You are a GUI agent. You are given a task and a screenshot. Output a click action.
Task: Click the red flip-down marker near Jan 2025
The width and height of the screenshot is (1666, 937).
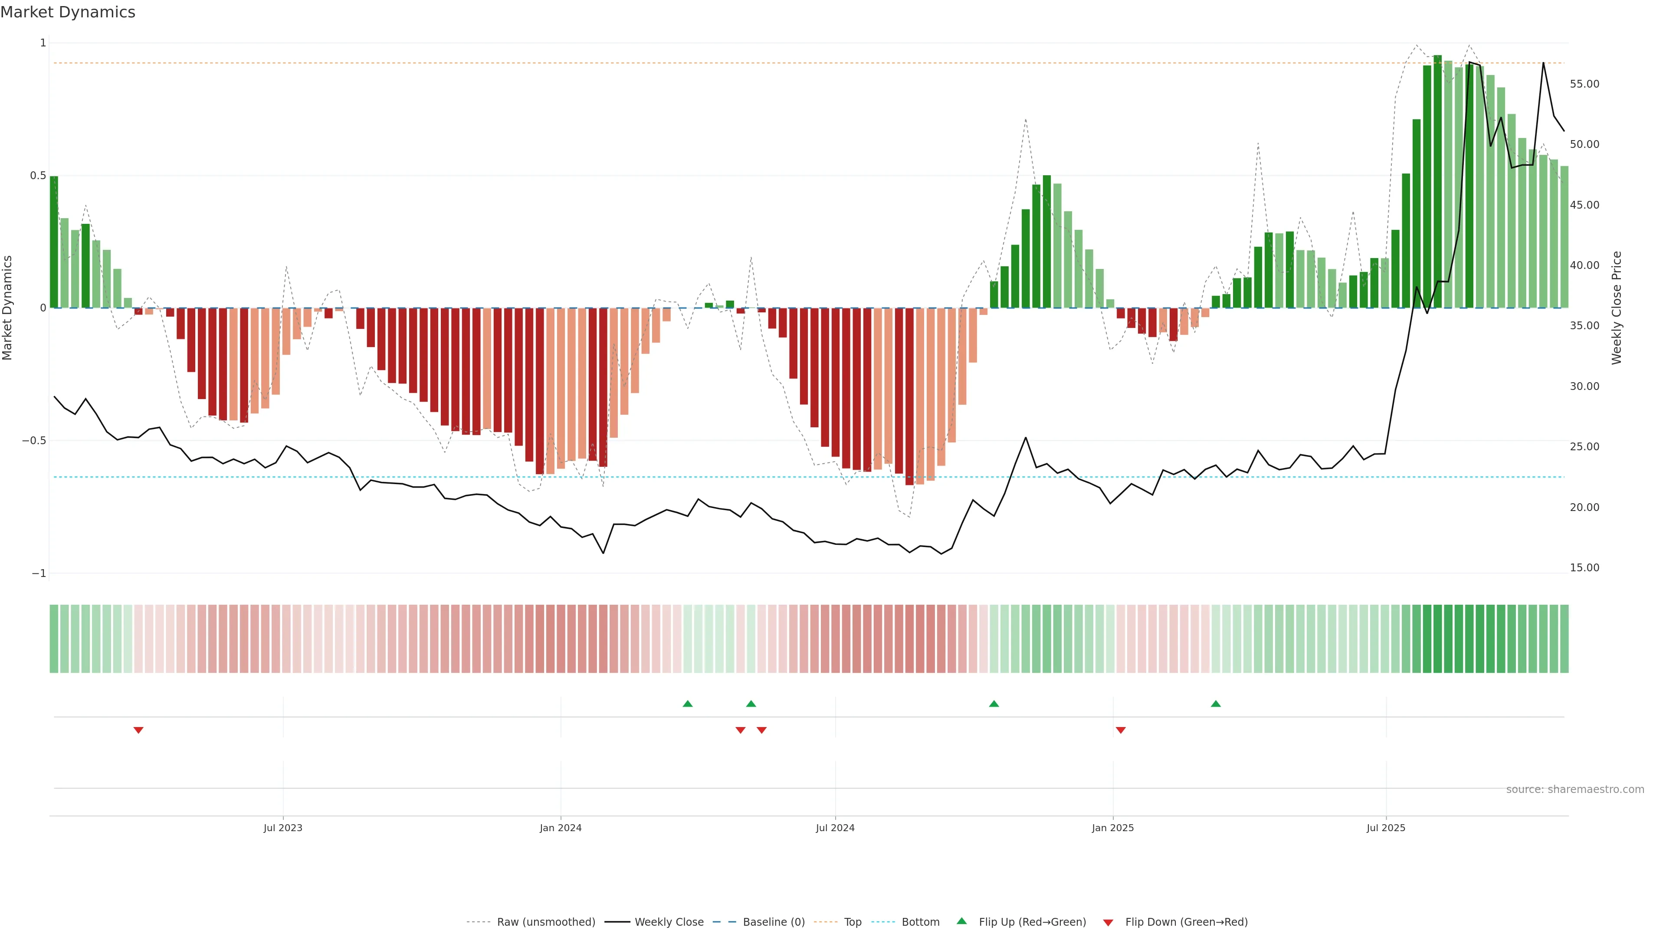point(1121,730)
